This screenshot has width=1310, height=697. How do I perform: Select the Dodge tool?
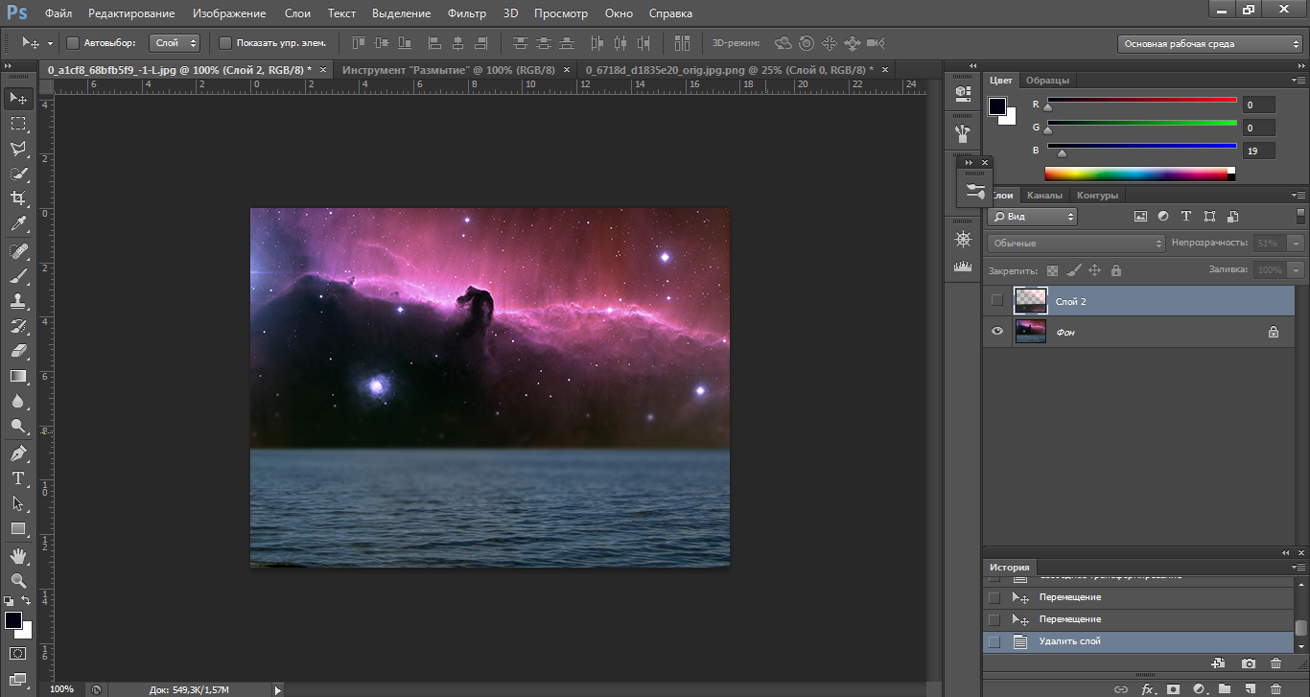tap(18, 426)
